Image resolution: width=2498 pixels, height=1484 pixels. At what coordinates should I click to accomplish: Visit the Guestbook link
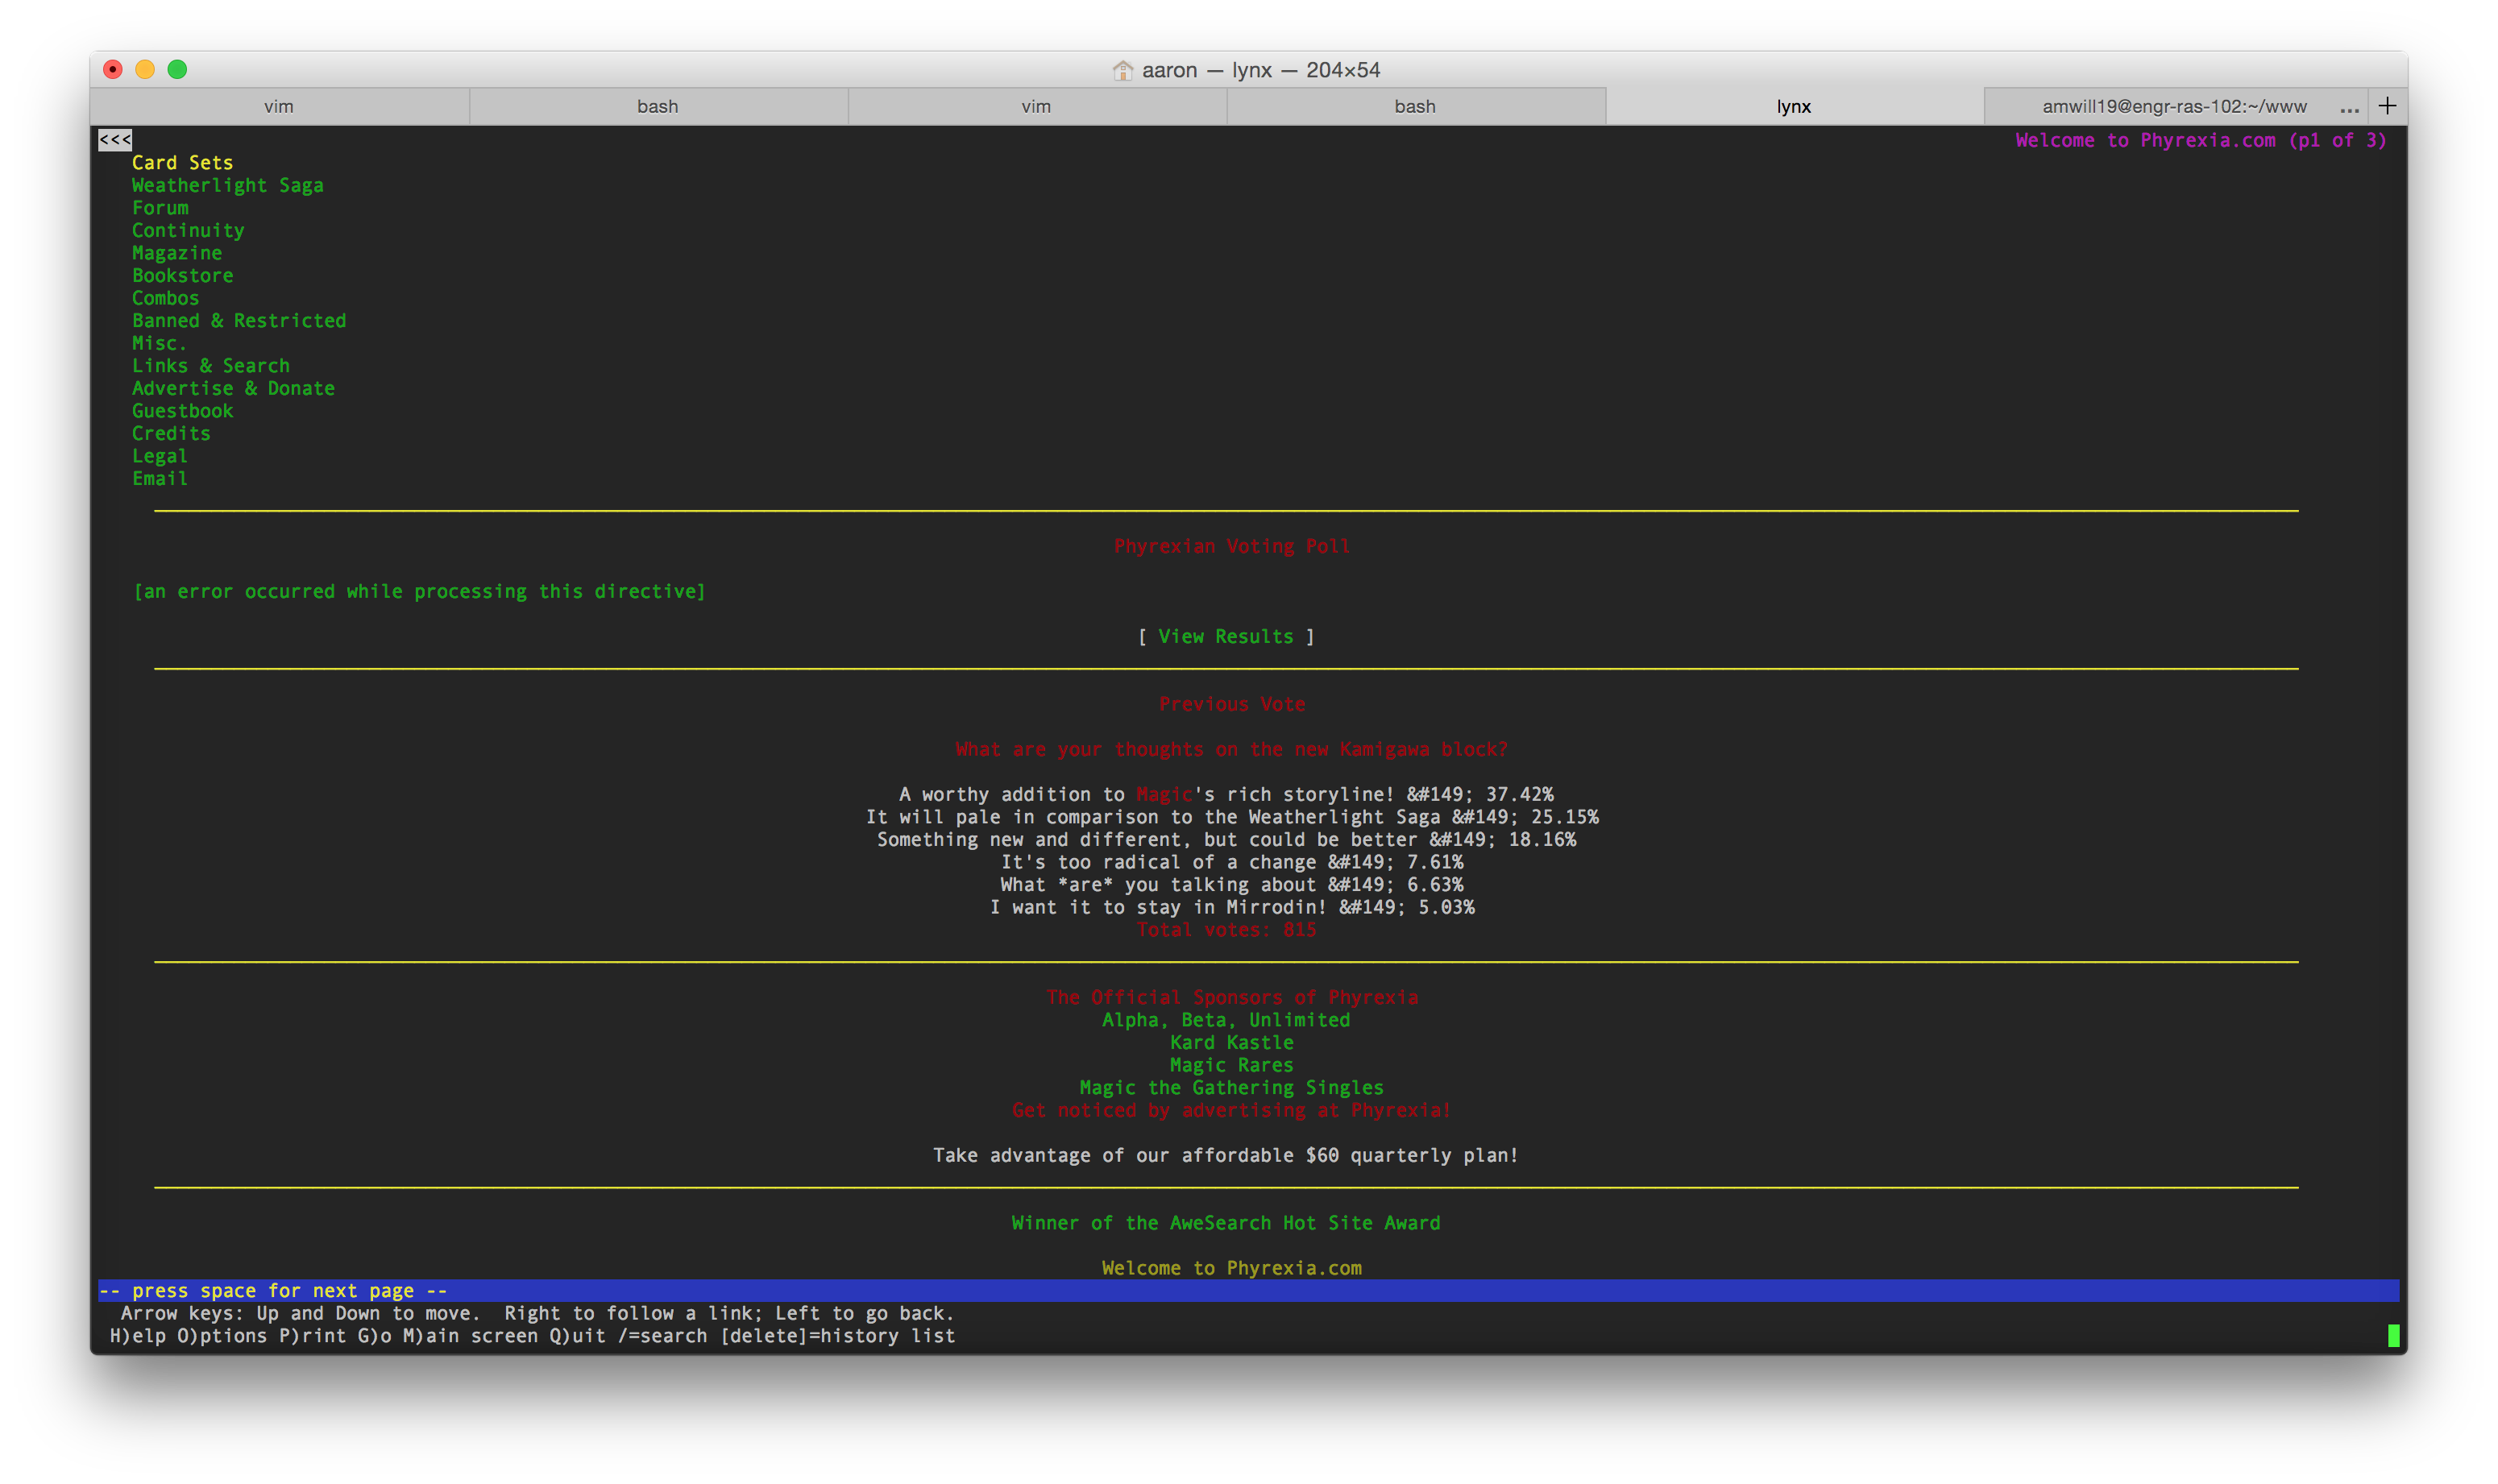click(182, 411)
